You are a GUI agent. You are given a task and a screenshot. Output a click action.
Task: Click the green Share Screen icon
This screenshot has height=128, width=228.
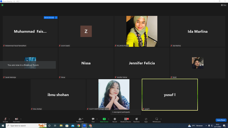pos(104,119)
